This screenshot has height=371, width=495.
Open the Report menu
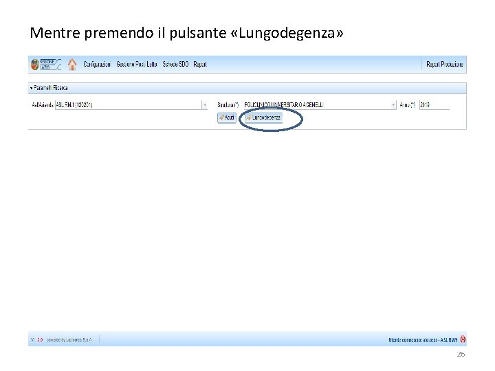[x=200, y=65]
